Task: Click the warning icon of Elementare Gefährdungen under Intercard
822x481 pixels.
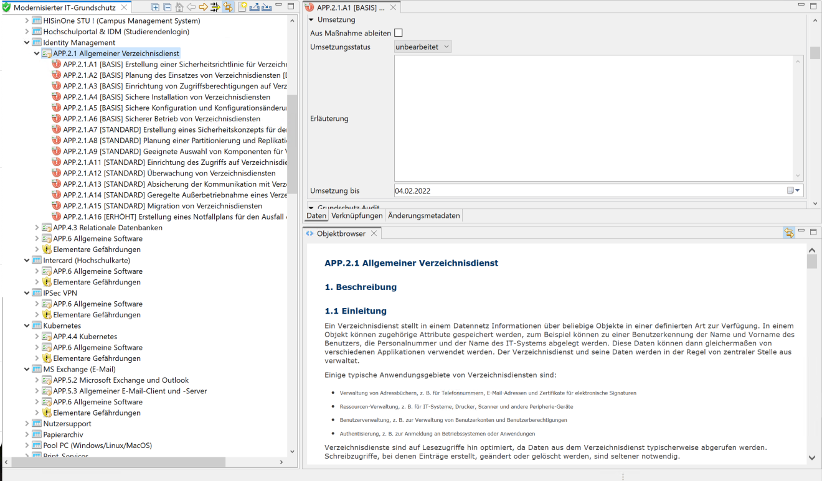Action: click(47, 282)
